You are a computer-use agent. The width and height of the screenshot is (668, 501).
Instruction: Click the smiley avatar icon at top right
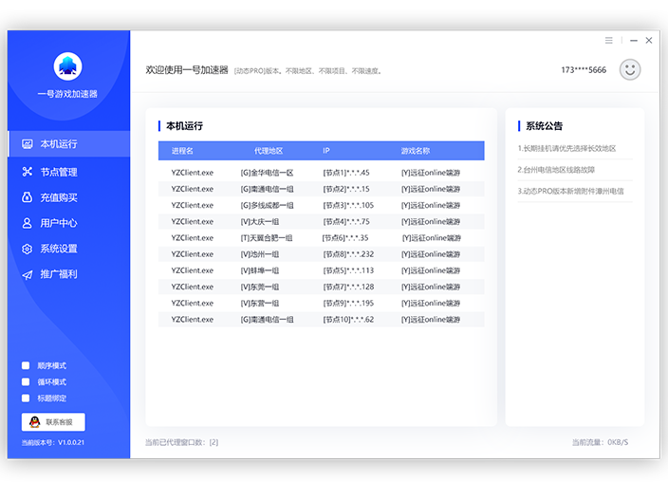(x=629, y=69)
